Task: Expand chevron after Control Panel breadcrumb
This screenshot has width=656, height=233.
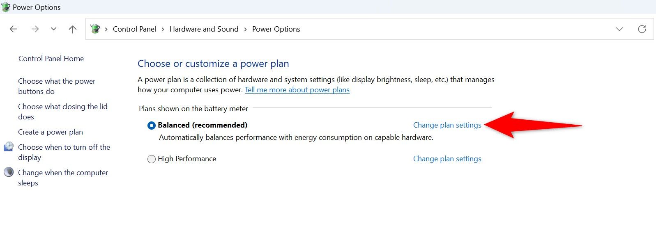Action: [163, 29]
